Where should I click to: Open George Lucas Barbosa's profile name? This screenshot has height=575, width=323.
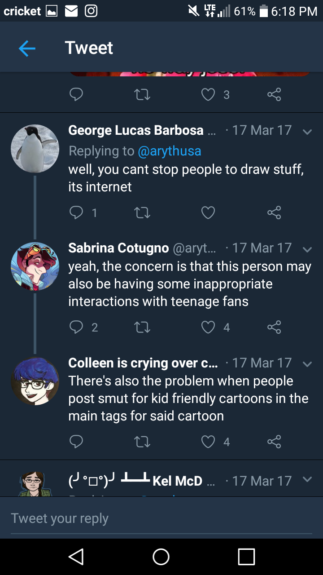click(135, 130)
